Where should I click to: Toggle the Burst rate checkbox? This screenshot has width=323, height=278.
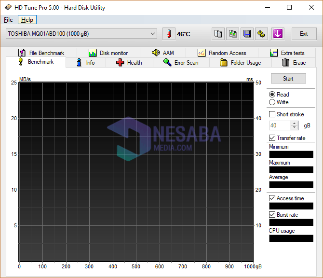[272, 215]
